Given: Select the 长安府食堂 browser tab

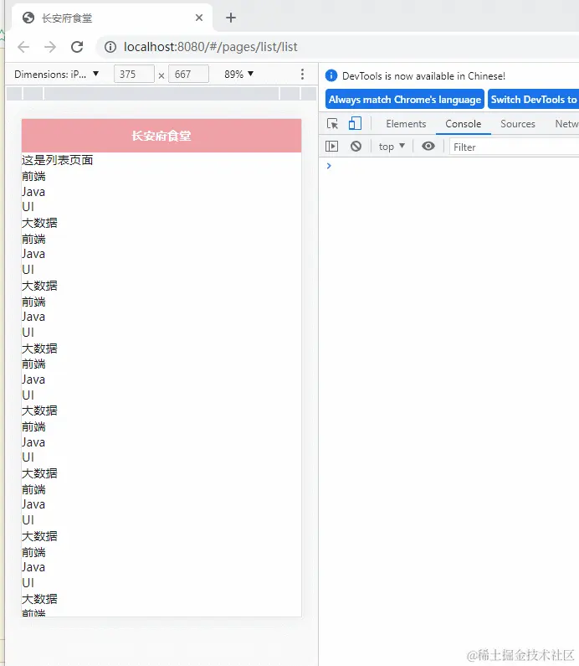Looking at the screenshot, I should [112, 18].
